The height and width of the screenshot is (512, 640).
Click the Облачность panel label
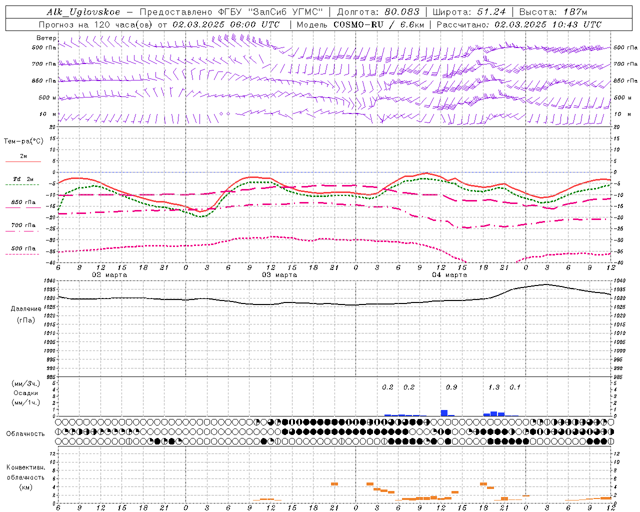click(25, 434)
